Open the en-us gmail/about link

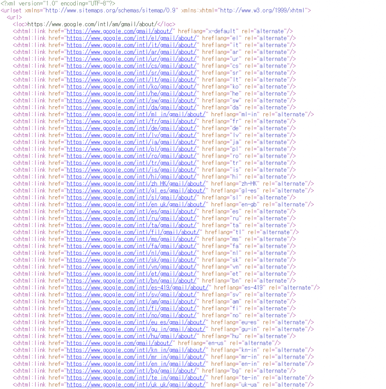(x=120, y=343)
